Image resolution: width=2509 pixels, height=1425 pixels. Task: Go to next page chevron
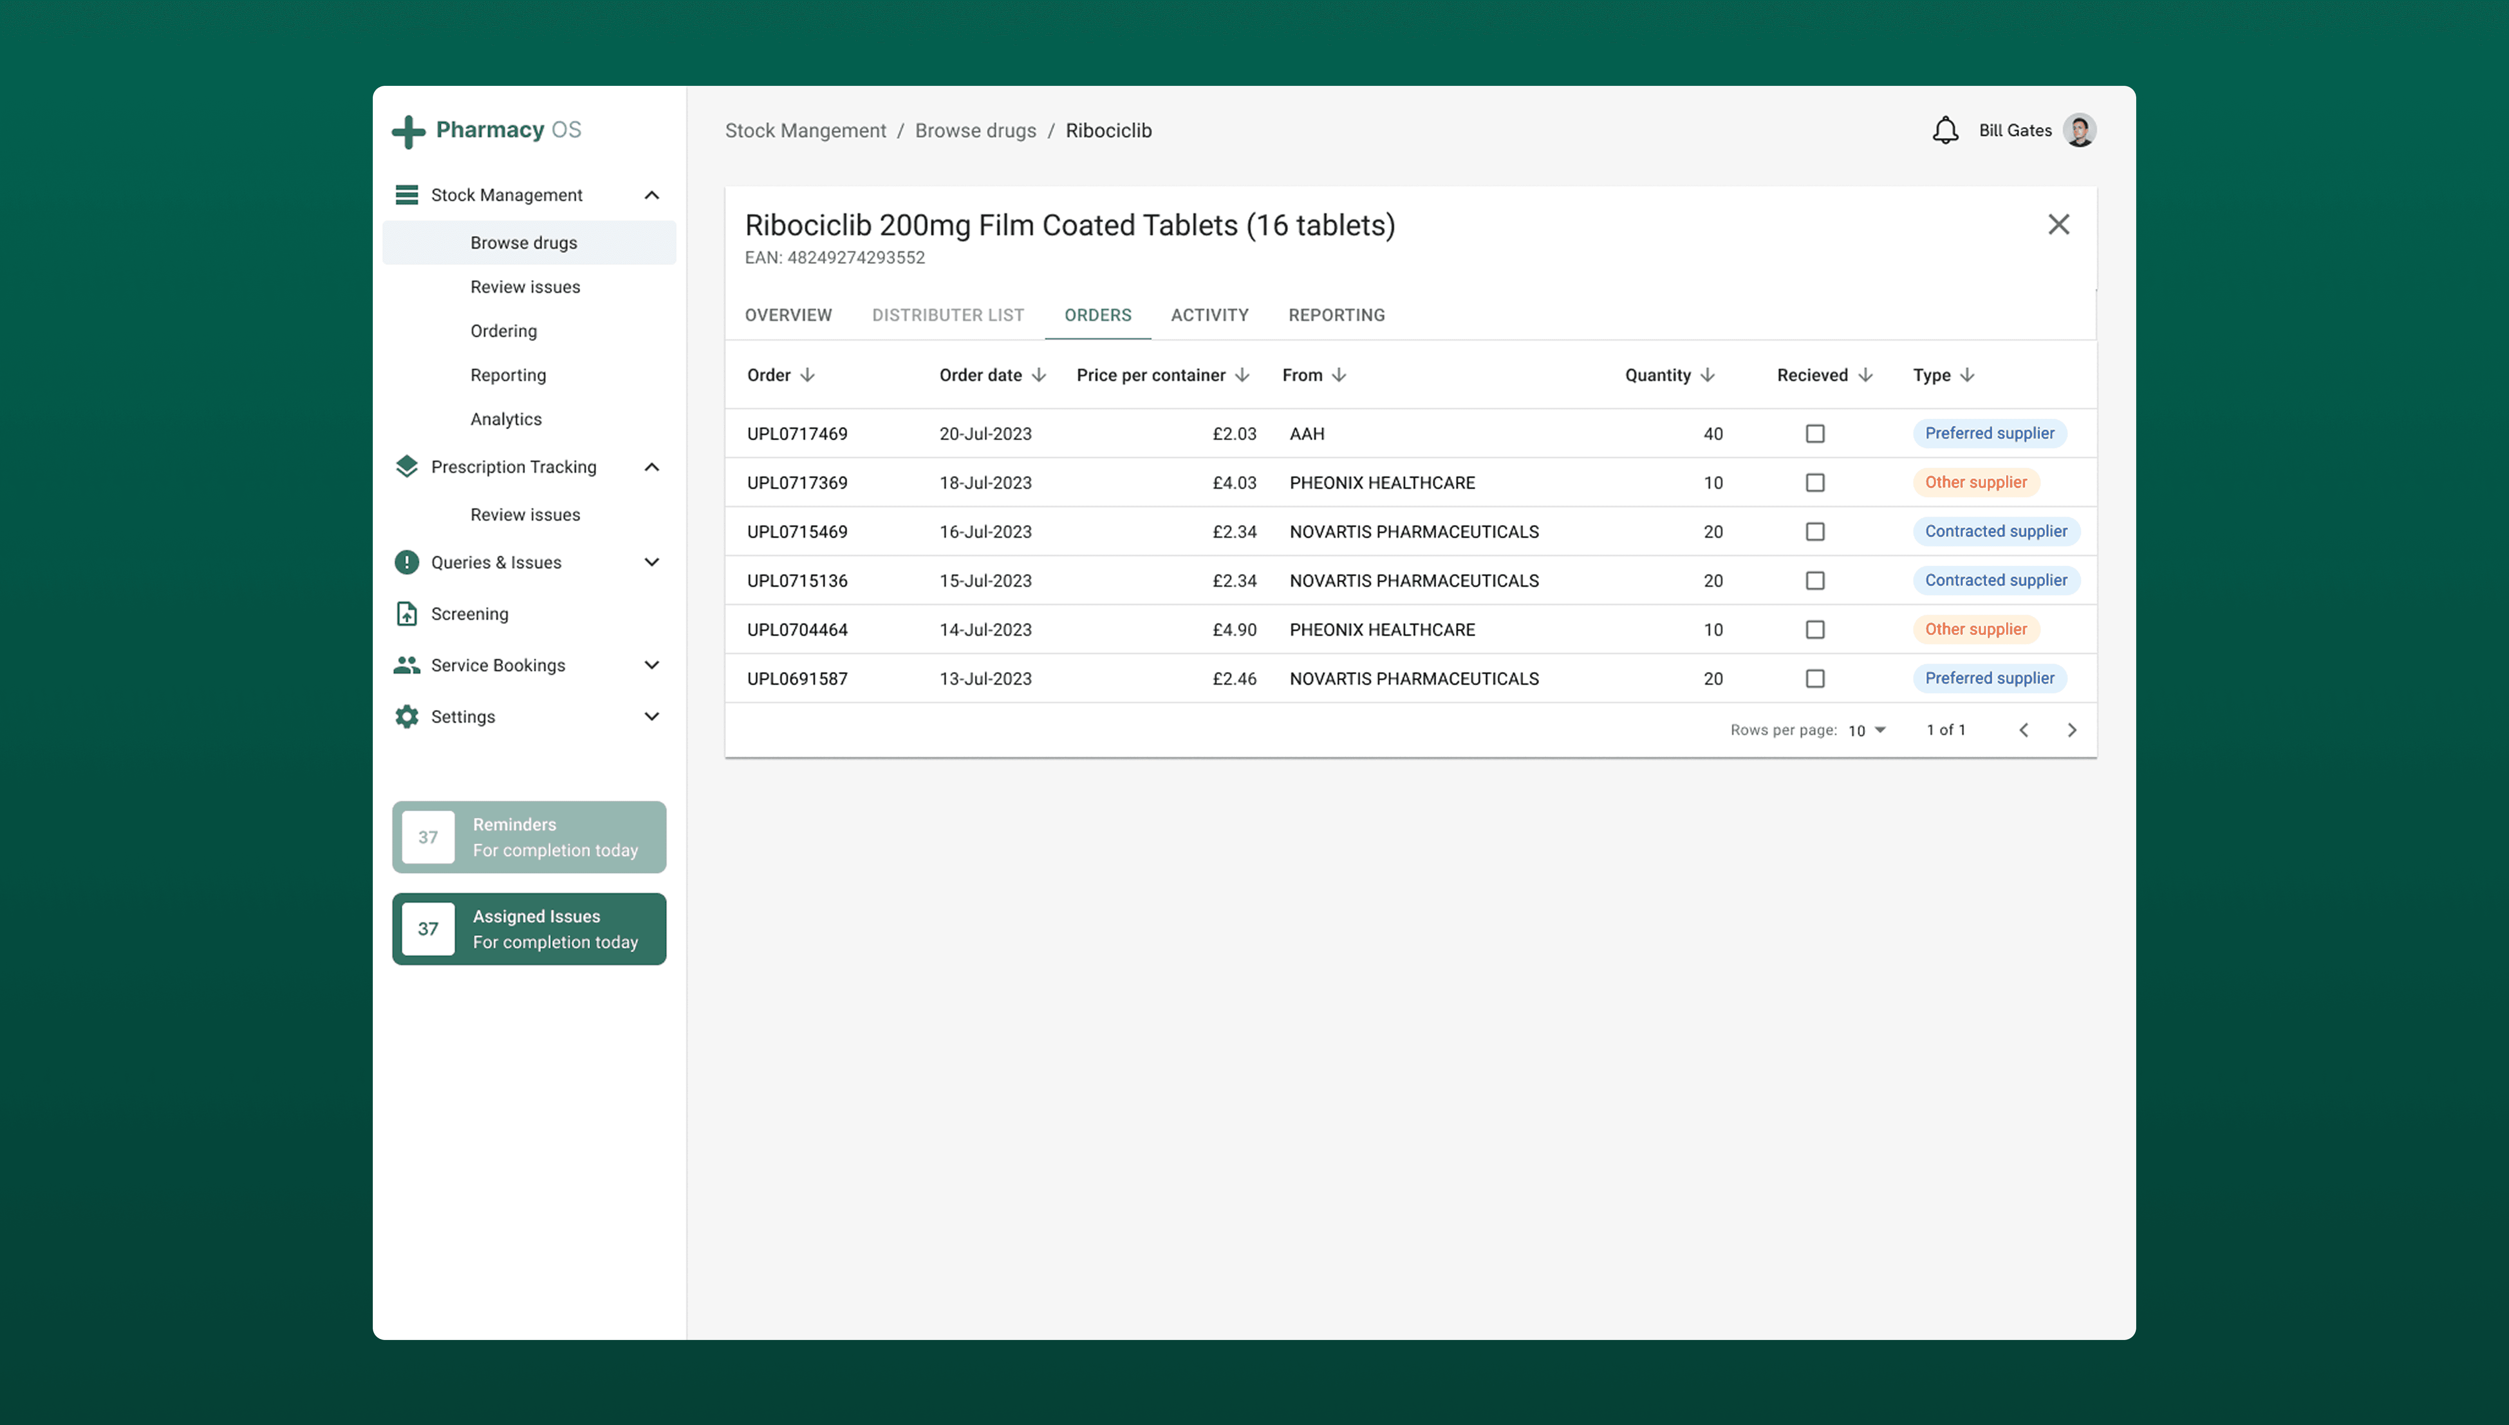(2071, 730)
